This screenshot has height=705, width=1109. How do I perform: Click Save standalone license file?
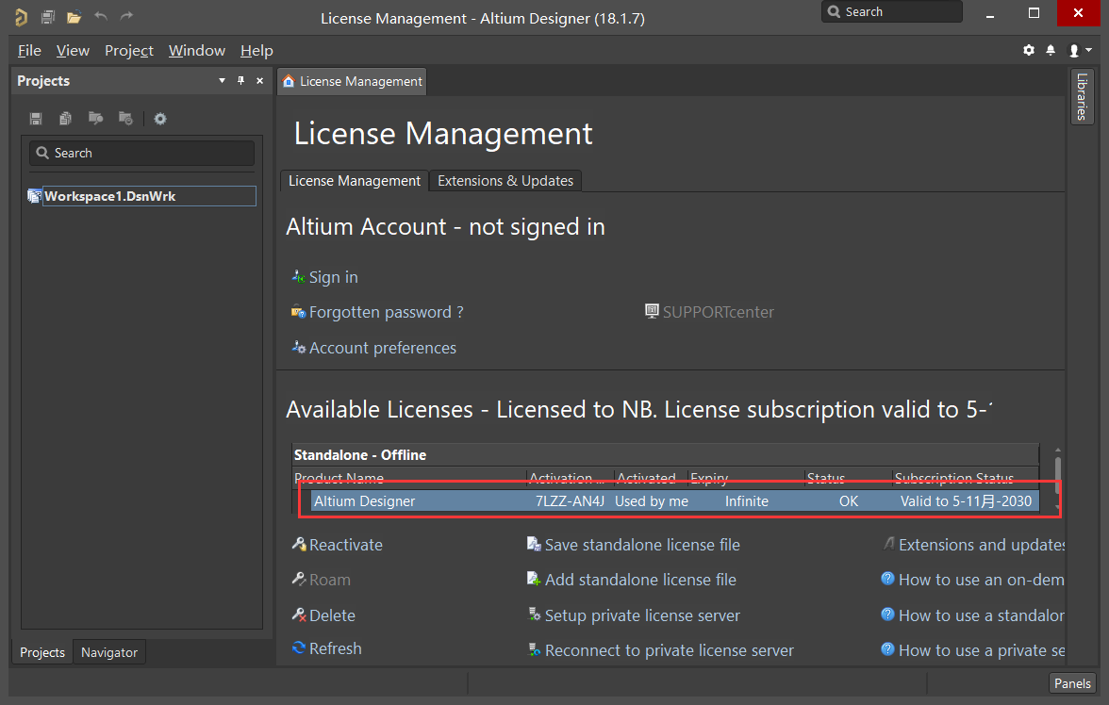coord(642,545)
